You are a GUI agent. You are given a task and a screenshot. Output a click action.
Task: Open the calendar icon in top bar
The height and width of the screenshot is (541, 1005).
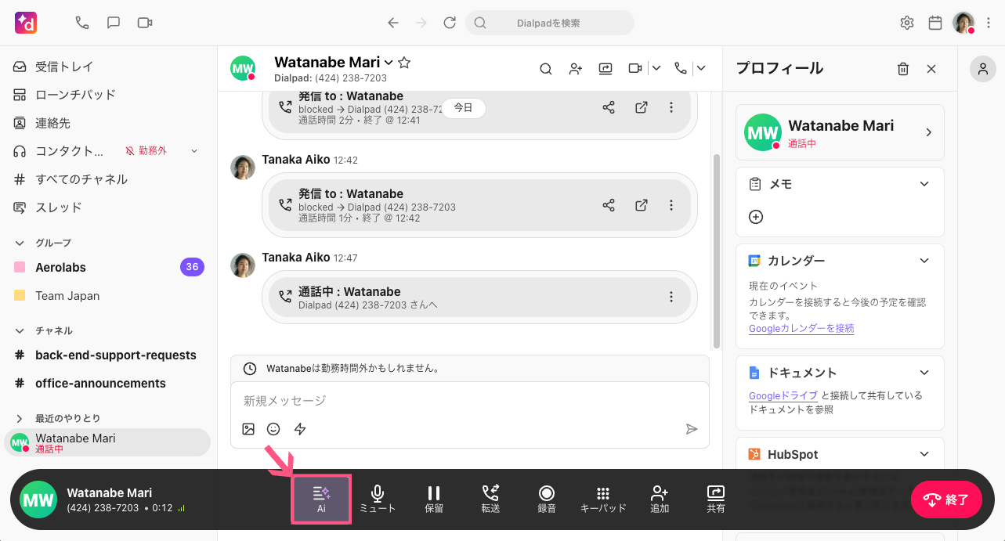tap(935, 23)
